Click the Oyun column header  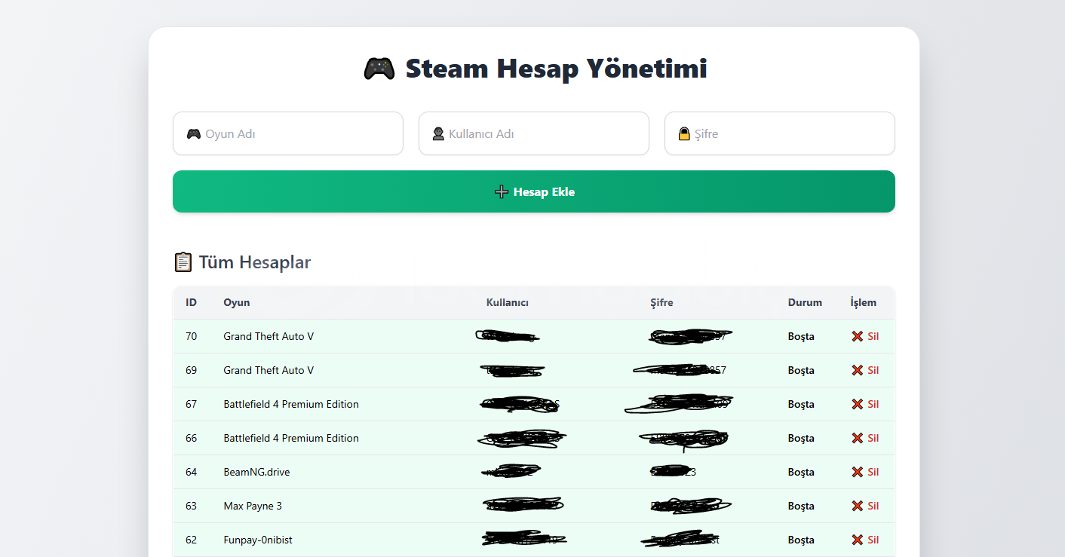coord(237,302)
